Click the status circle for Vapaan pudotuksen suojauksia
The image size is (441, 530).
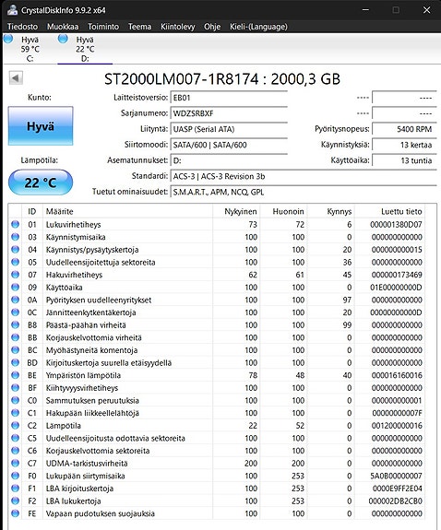[x=15, y=513]
